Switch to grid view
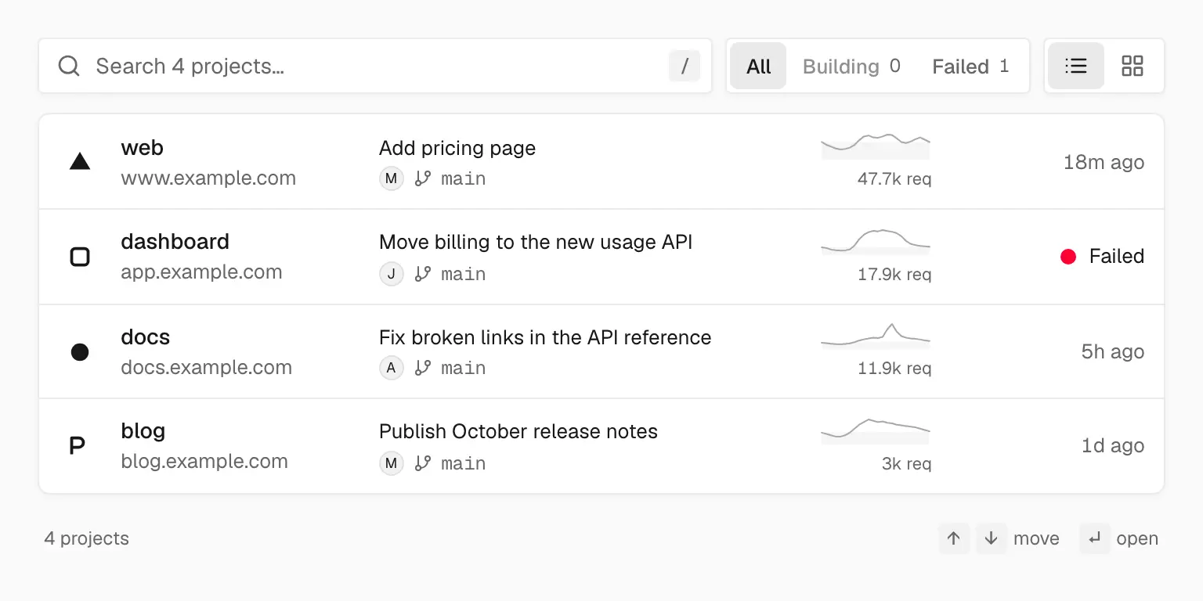The width and height of the screenshot is (1203, 601). pyautogui.click(x=1133, y=66)
